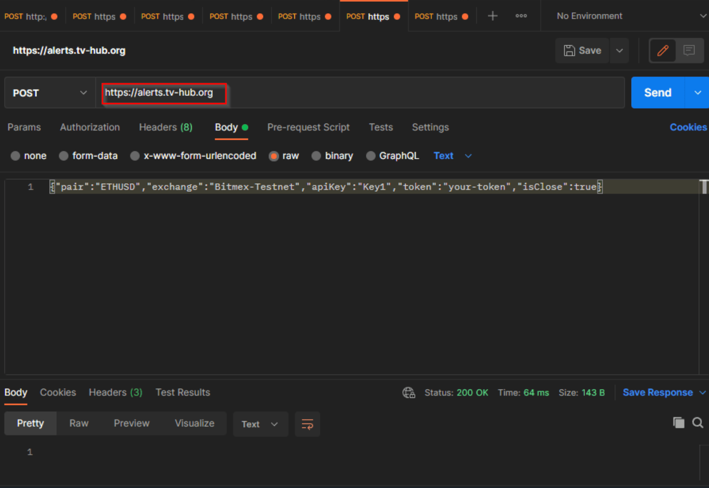Open the response Headers (3) tab

click(116, 393)
